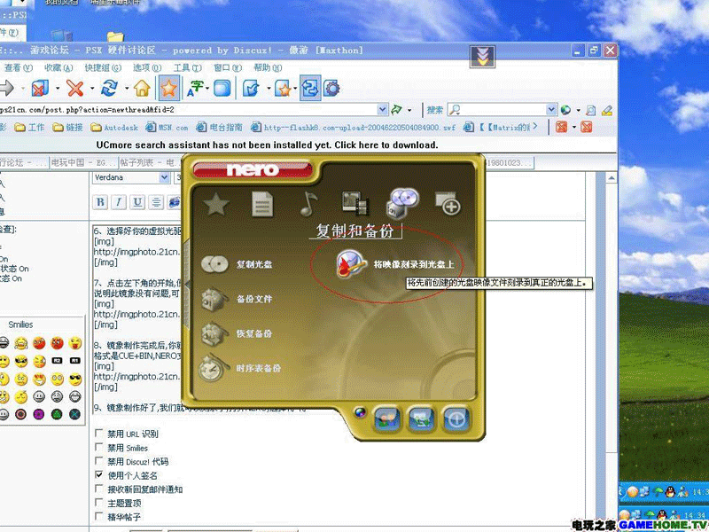709x532 pixels.
Task: Toggle Bold formatting in post editor
Action: point(100,202)
